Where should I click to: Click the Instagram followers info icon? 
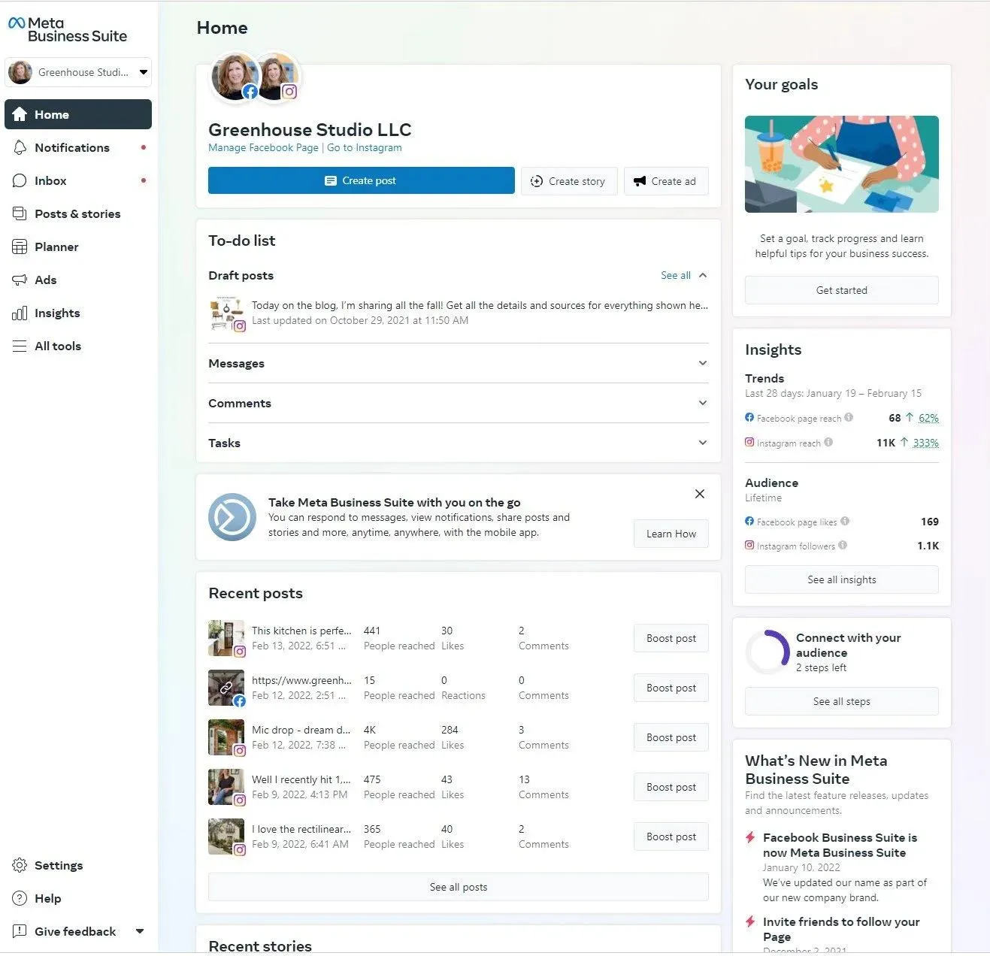pyautogui.click(x=843, y=545)
